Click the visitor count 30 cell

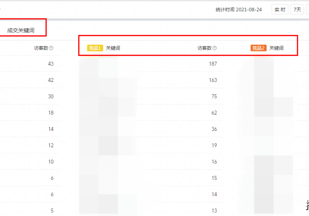pos(50,97)
